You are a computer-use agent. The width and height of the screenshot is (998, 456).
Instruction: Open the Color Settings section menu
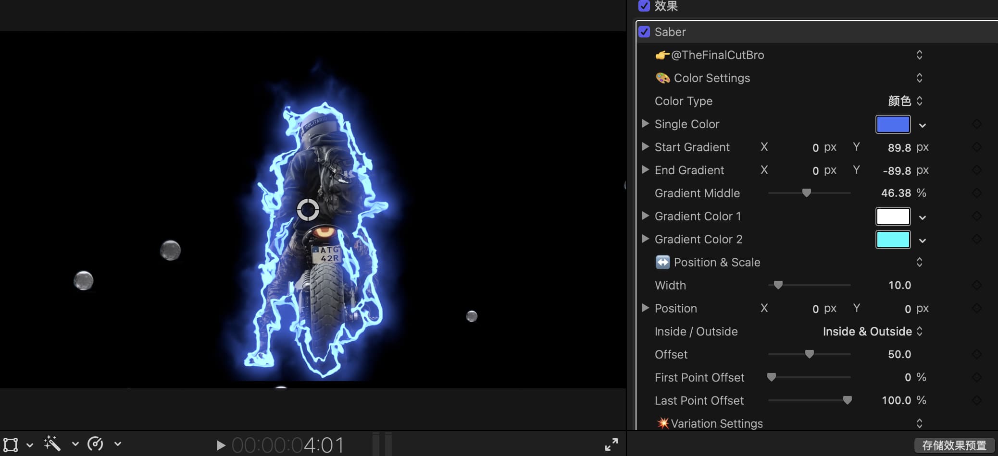point(919,78)
